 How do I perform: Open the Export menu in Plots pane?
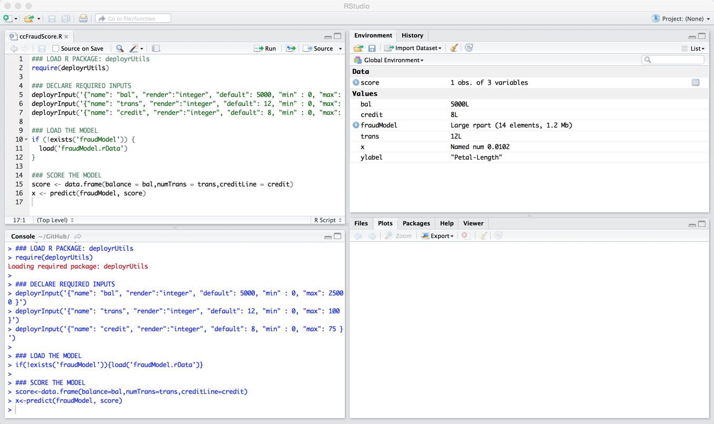pos(438,236)
